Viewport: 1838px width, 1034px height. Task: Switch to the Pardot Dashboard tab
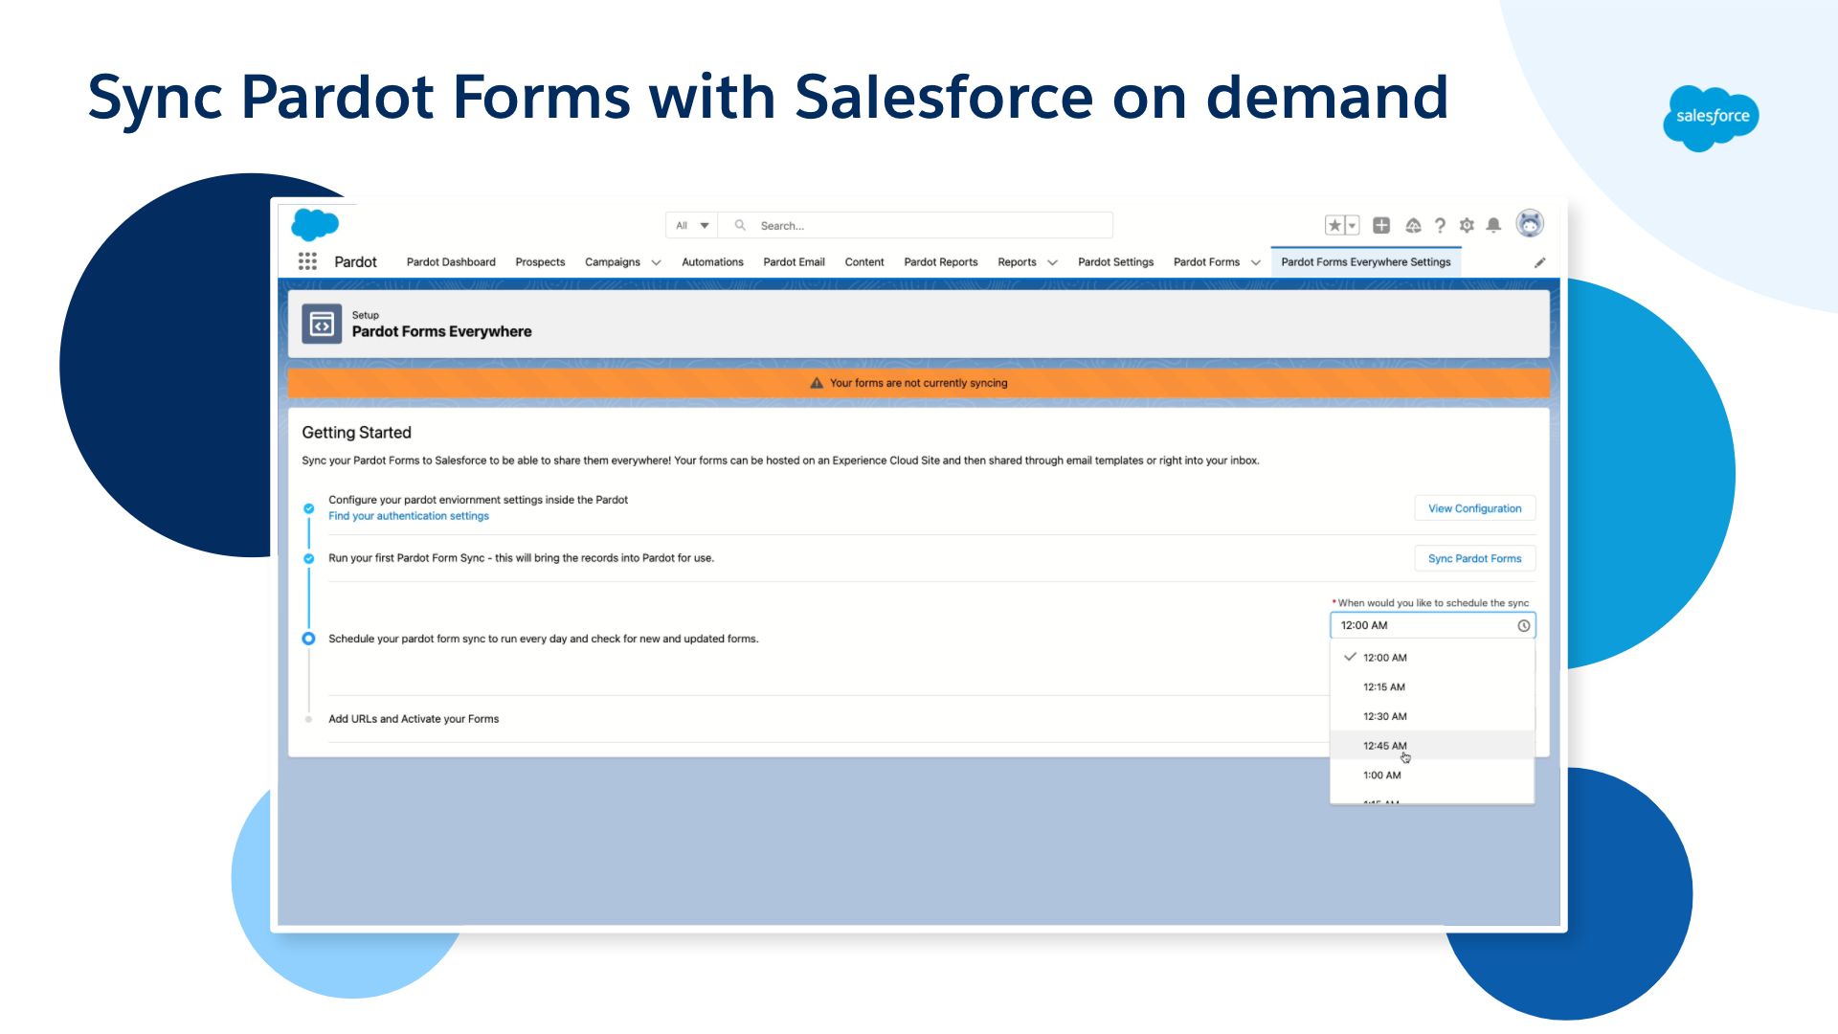click(450, 262)
